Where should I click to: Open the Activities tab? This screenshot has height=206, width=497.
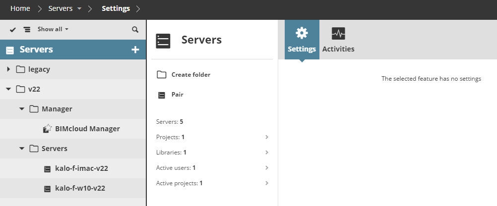click(x=338, y=40)
